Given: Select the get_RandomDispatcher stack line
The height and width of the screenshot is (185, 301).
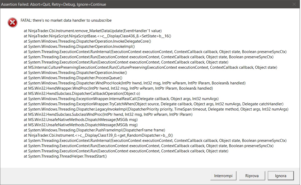Looking at the screenshot, I should [99, 135].
